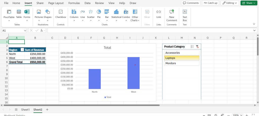259x116 pixels.
Task: Switch to the Sheet1 tab
Action: point(25,110)
